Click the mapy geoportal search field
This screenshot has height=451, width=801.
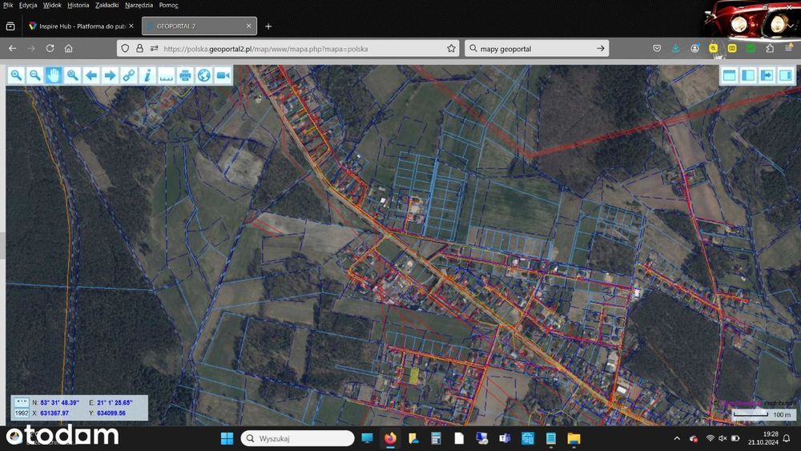pos(537,49)
